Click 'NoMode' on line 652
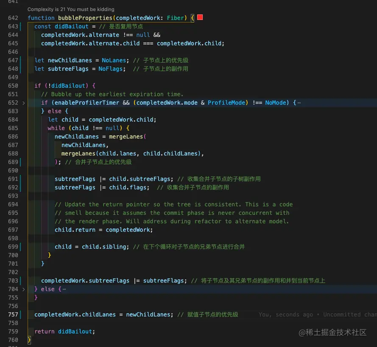The width and height of the screenshot is (377, 347). [275, 103]
